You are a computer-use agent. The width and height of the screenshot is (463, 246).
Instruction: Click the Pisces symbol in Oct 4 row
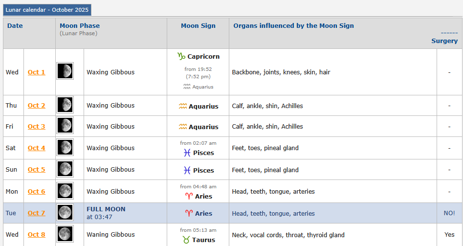pos(187,153)
